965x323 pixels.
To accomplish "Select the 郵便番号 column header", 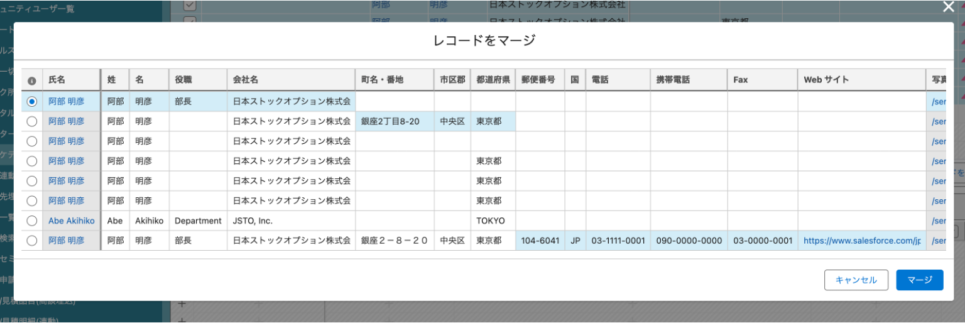I will pyautogui.click(x=540, y=80).
